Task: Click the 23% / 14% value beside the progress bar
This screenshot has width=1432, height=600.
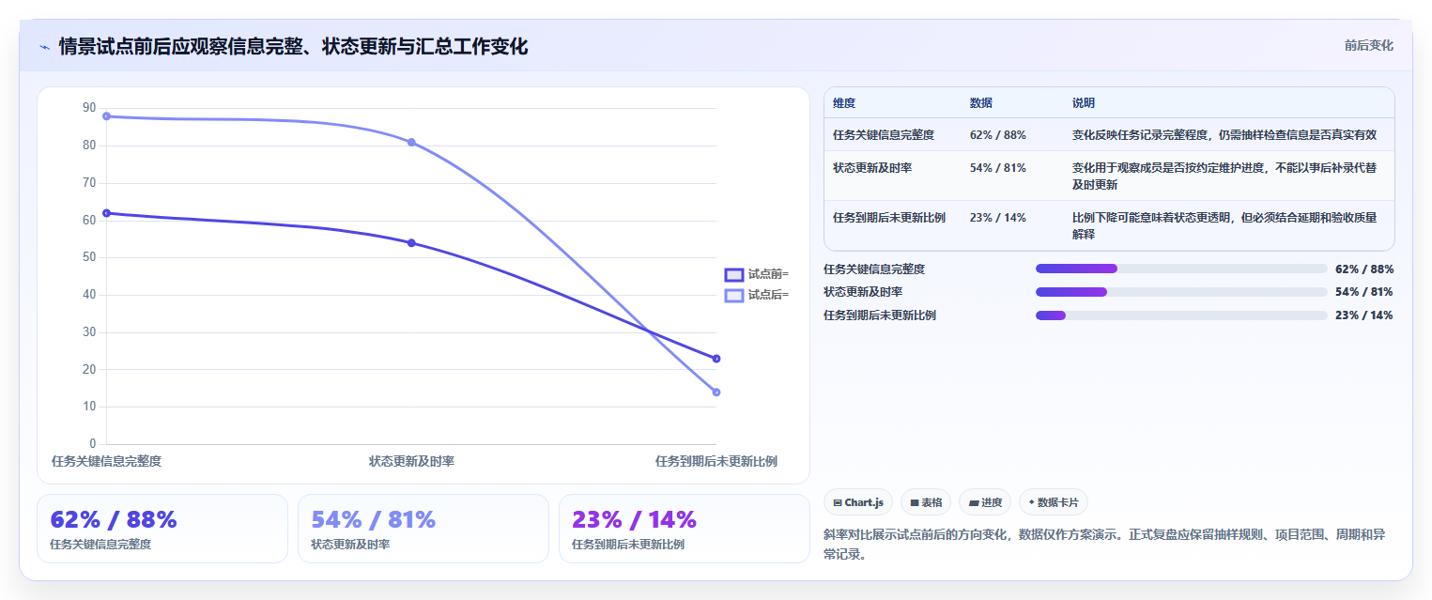Action: point(1364,315)
